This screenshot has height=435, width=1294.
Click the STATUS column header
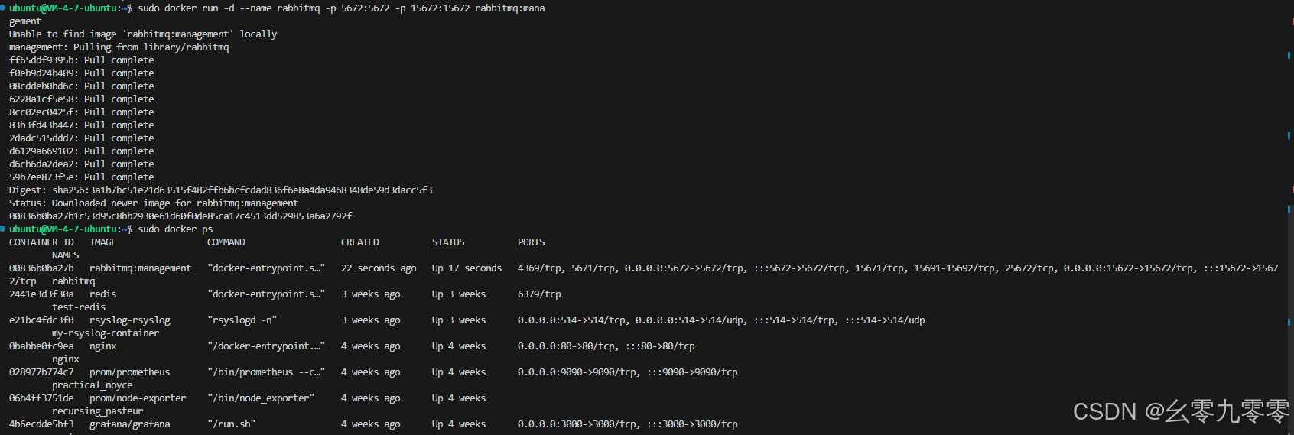448,242
